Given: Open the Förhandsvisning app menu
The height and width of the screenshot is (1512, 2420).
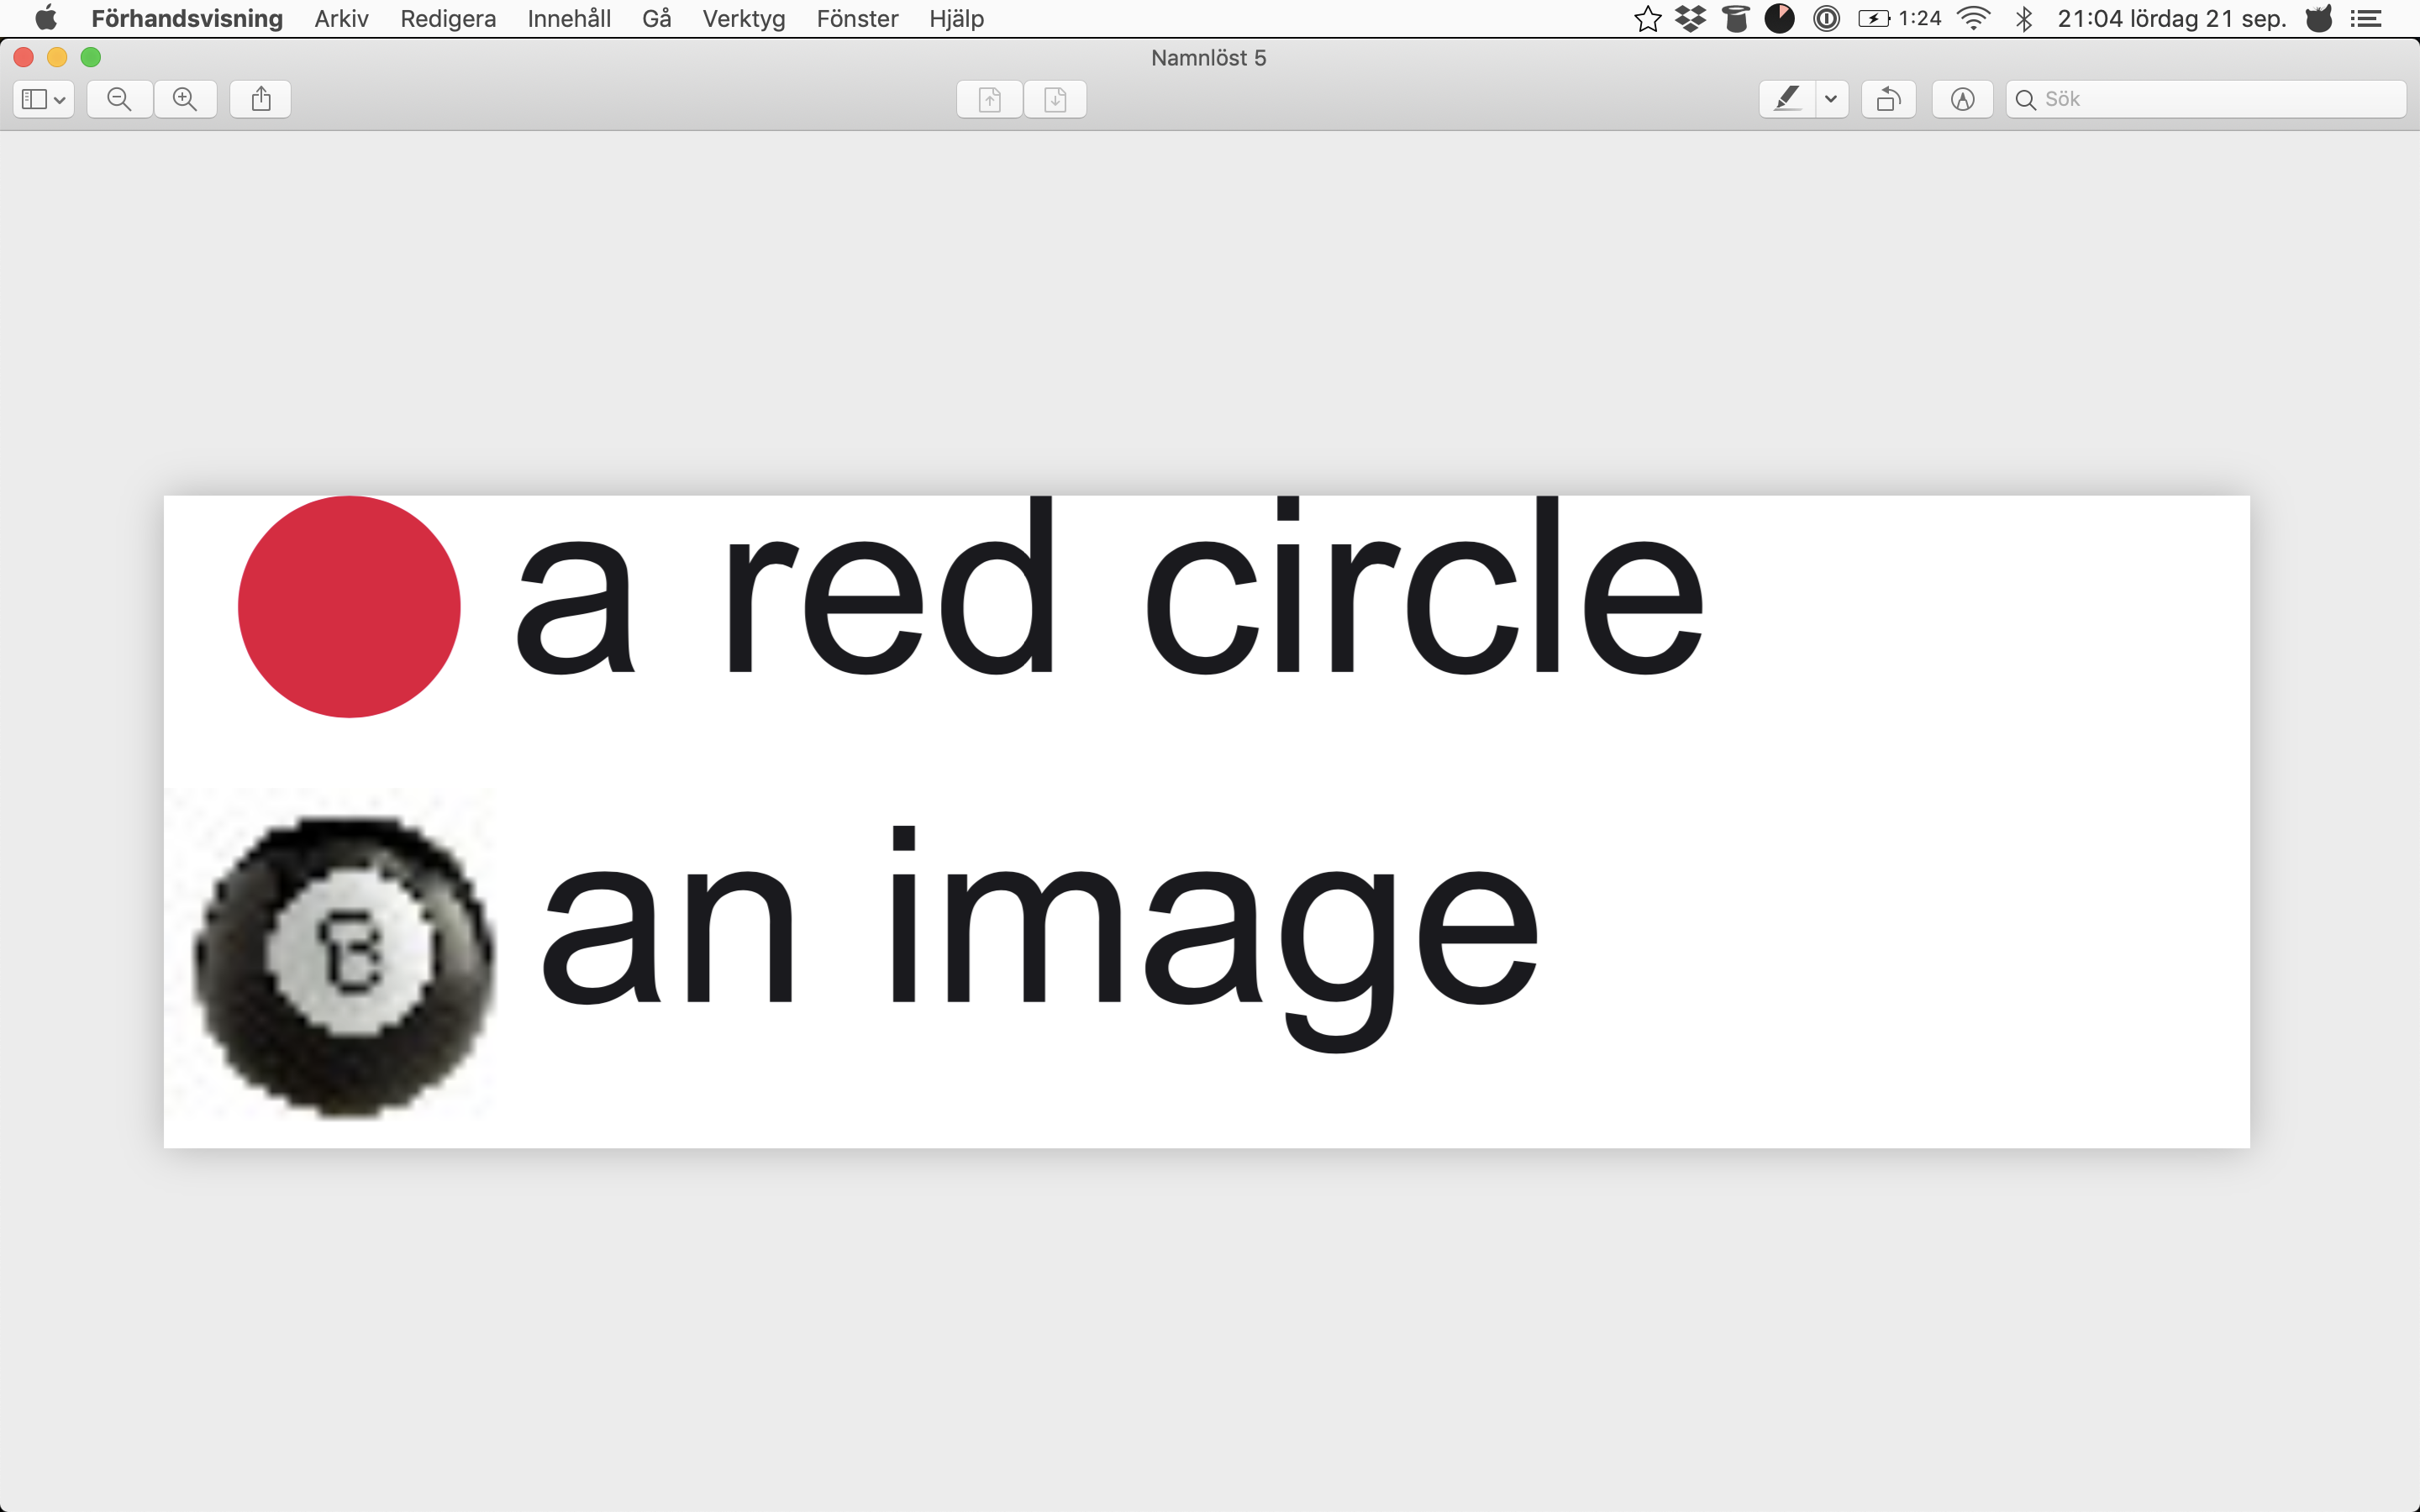Looking at the screenshot, I should pos(187,18).
